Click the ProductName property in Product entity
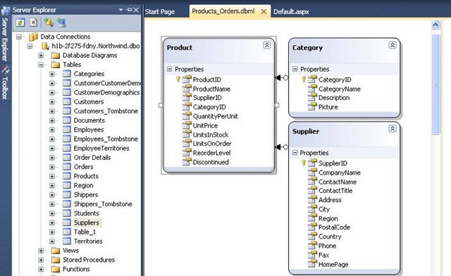The image size is (451, 276). click(211, 89)
